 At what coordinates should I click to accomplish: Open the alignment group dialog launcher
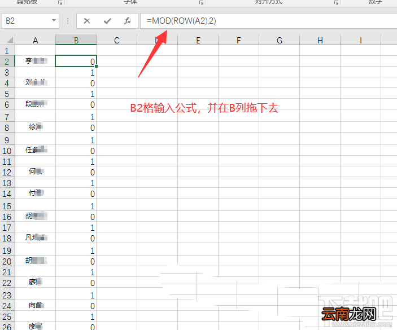[x=336, y=2]
